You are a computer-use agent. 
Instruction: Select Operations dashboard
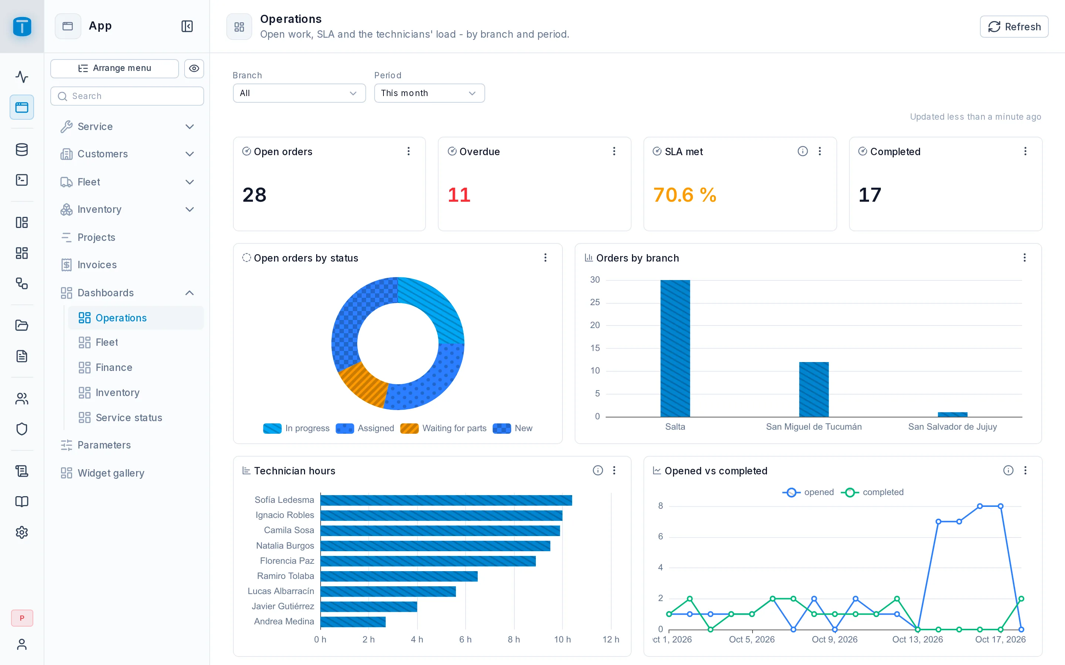pyautogui.click(x=136, y=318)
